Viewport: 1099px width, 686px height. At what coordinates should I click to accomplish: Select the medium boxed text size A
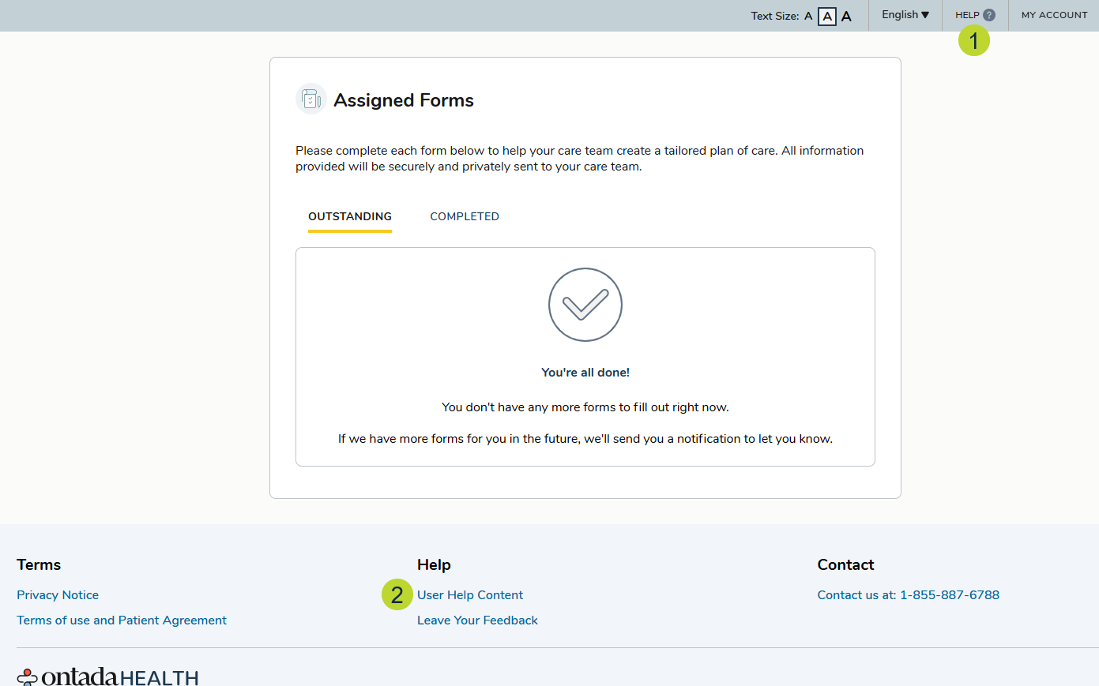826,16
